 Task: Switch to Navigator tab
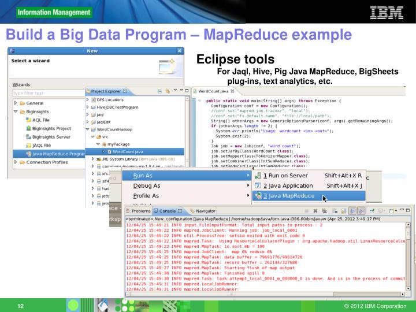point(203,211)
